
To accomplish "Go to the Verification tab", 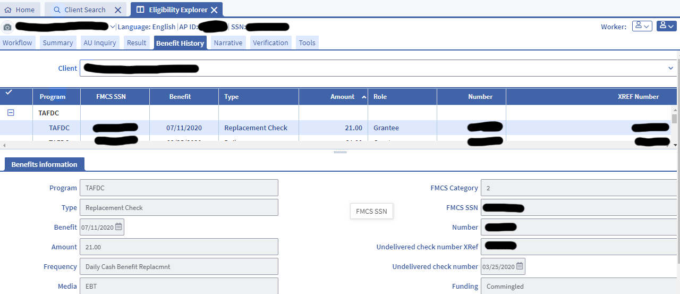I will pyautogui.click(x=270, y=43).
